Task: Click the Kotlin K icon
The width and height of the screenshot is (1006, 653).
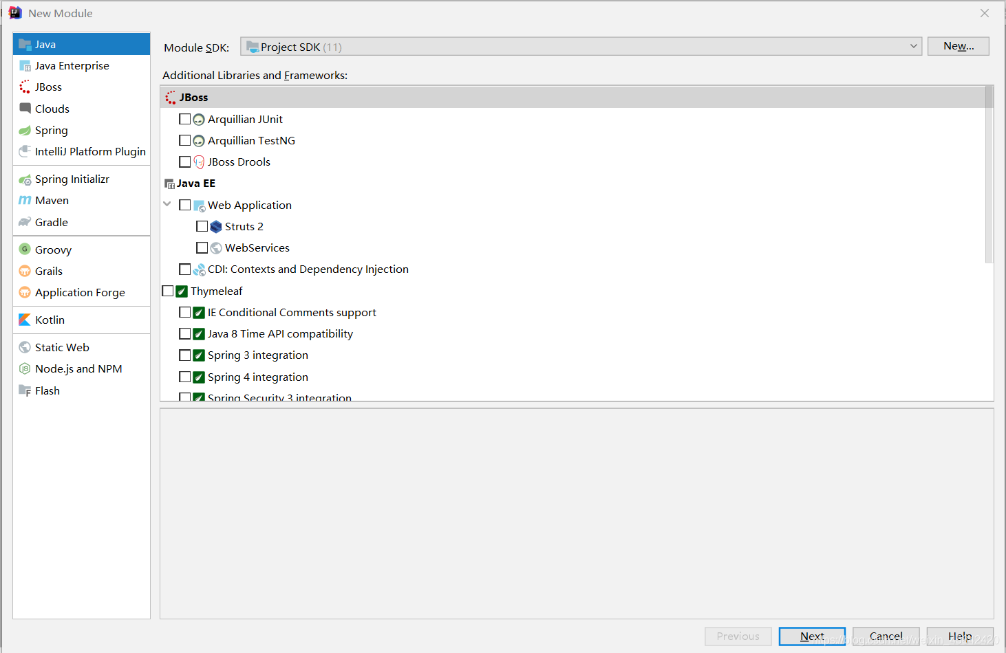Action: point(25,320)
